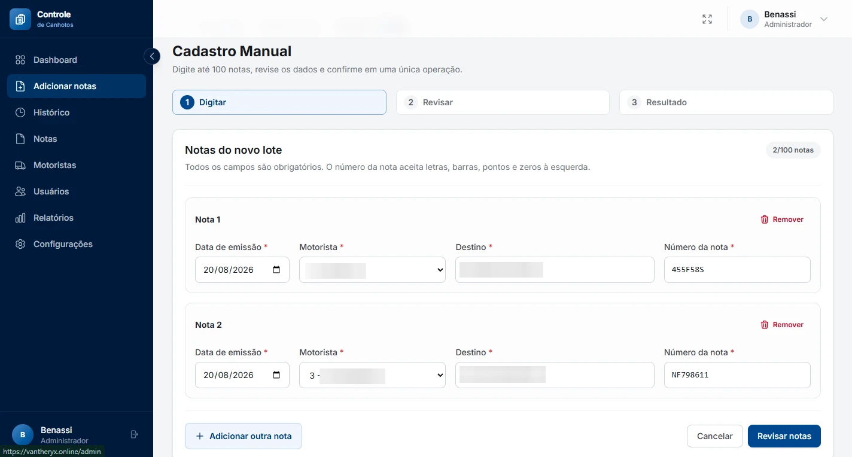Click the Benassi avatar in sidebar footer
Screen dimensions: 852x457
pyautogui.click(x=23, y=435)
